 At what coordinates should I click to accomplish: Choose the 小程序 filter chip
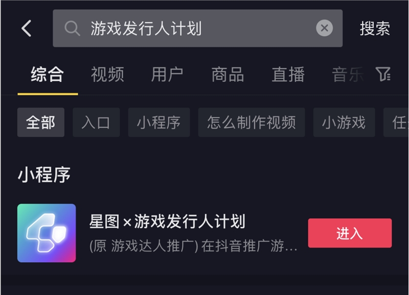point(158,122)
